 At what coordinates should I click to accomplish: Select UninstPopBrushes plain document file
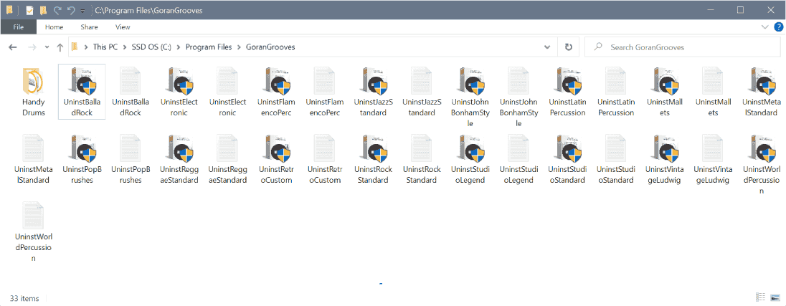(131, 159)
